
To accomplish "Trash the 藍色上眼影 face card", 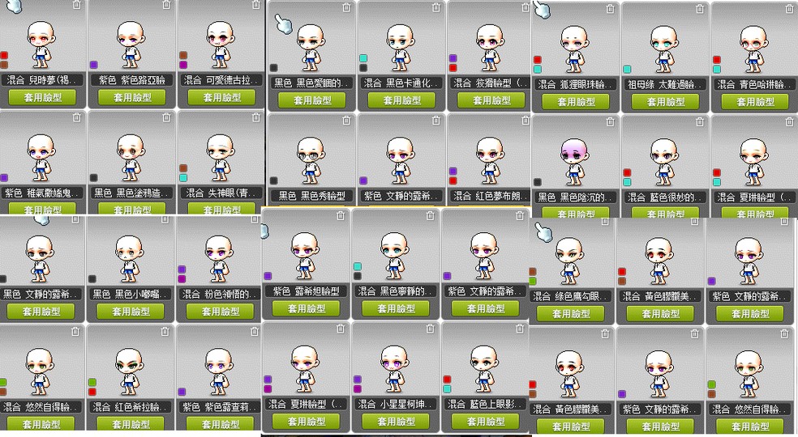I will (x=520, y=329).
